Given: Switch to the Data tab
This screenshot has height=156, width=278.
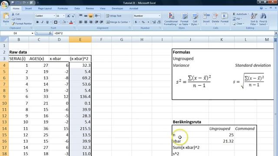Looking at the screenshot, I should point(77,9).
